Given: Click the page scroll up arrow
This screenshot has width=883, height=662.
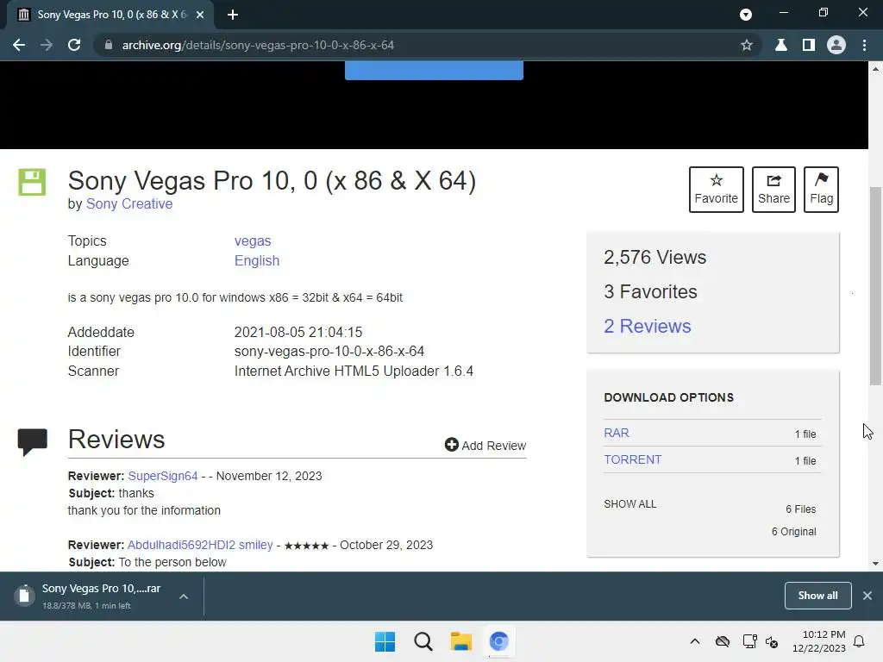Looking at the screenshot, I should 875,69.
